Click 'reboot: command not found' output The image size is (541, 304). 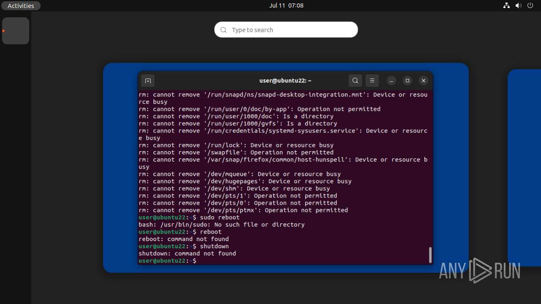point(183,239)
